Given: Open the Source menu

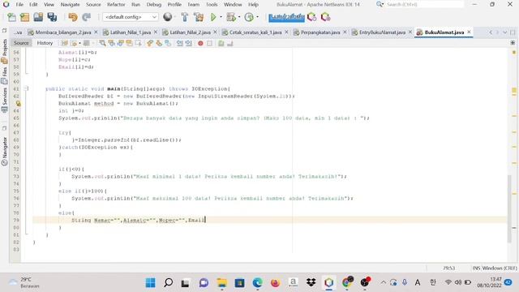Looking at the screenshot, I should point(93,5).
